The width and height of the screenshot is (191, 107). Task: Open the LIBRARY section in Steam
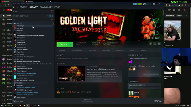pyautogui.click(x=33, y=7)
